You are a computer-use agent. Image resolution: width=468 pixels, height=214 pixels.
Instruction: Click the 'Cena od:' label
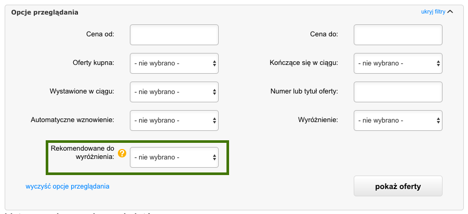click(100, 34)
